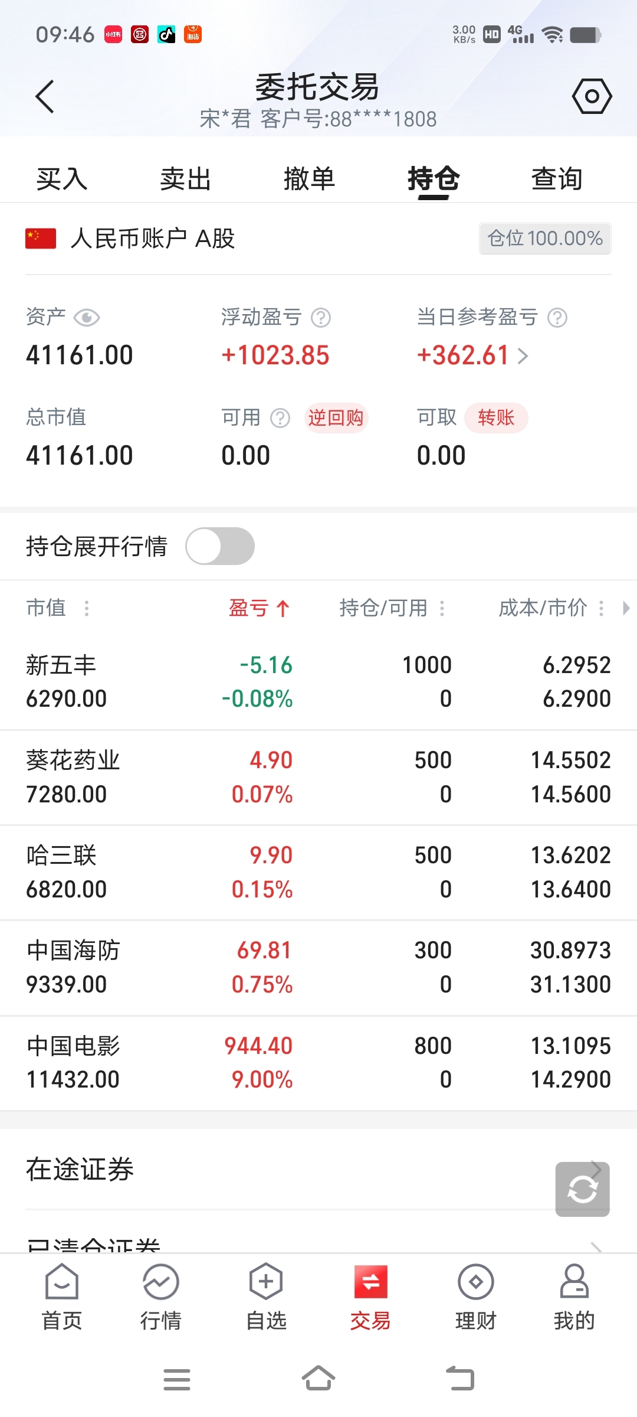Expand 当日参考盈亏 details chevron
The width and height of the screenshot is (637, 1417).
[x=523, y=355]
